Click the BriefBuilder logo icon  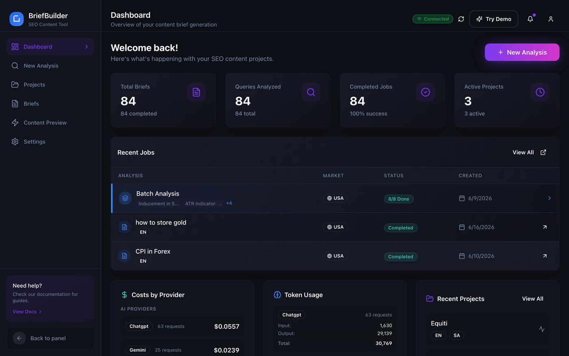point(17,19)
